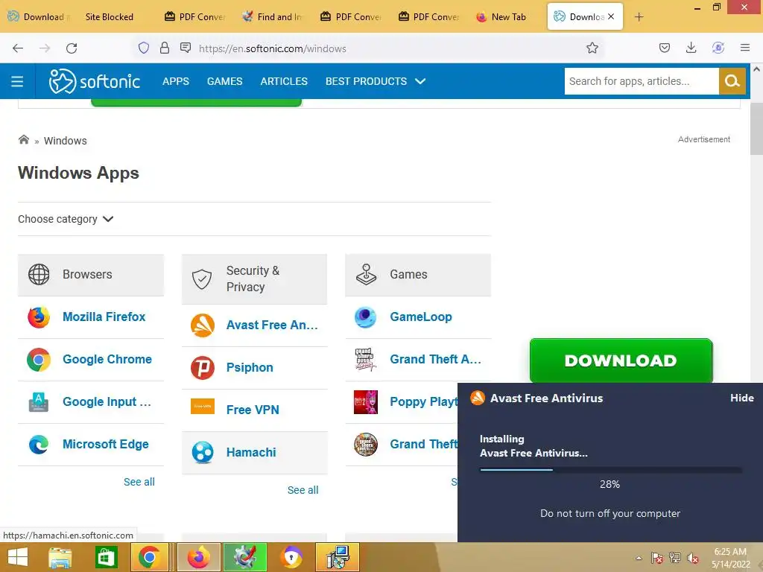
Task: Click the Grand Theft Auto Vice City icon
Action: click(x=365, y=360)
